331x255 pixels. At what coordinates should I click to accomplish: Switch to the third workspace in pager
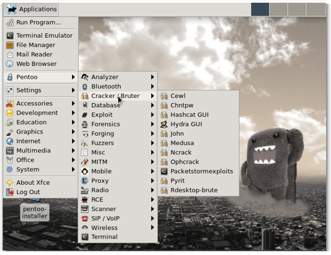tap(297, 9)
